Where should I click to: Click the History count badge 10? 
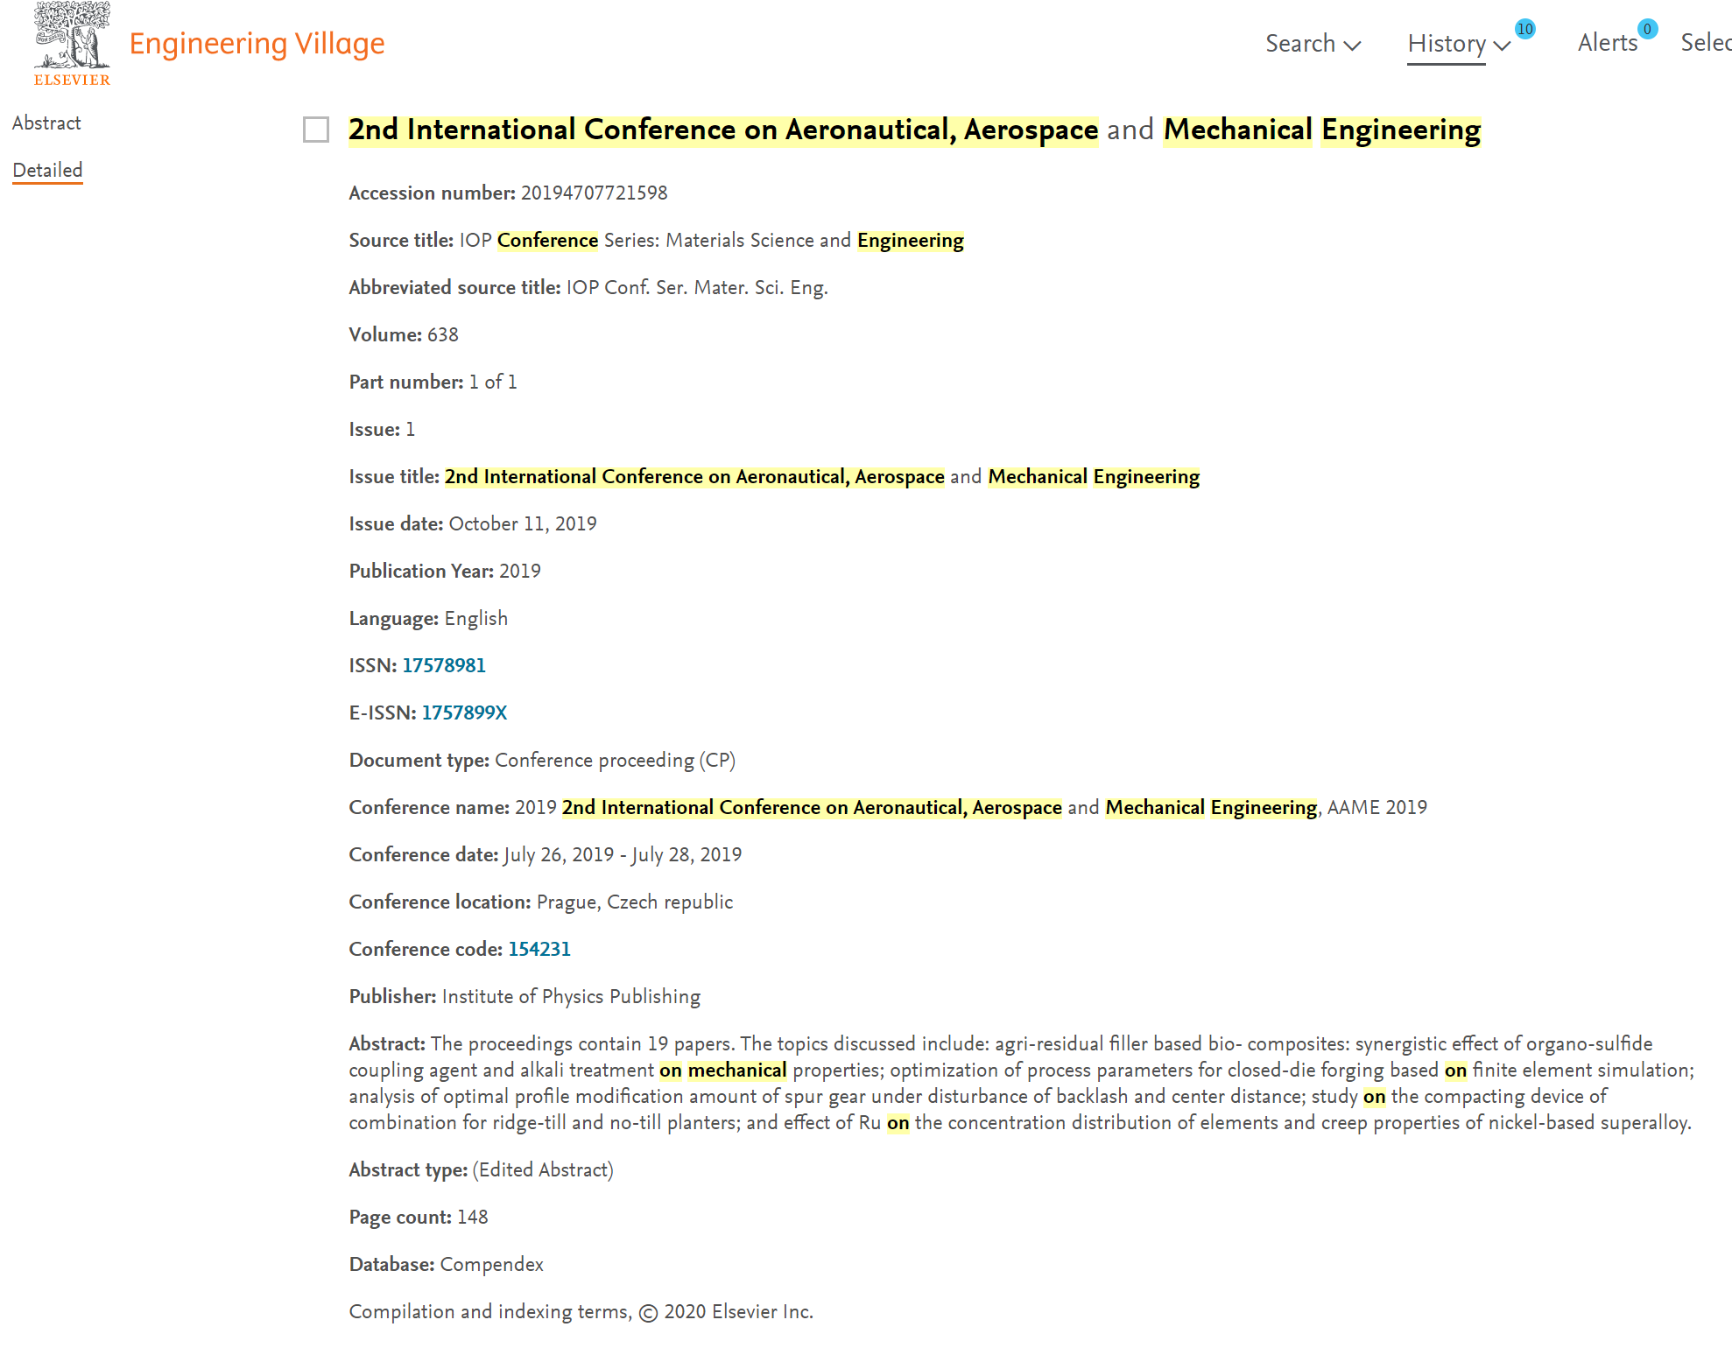[1524, 29]
